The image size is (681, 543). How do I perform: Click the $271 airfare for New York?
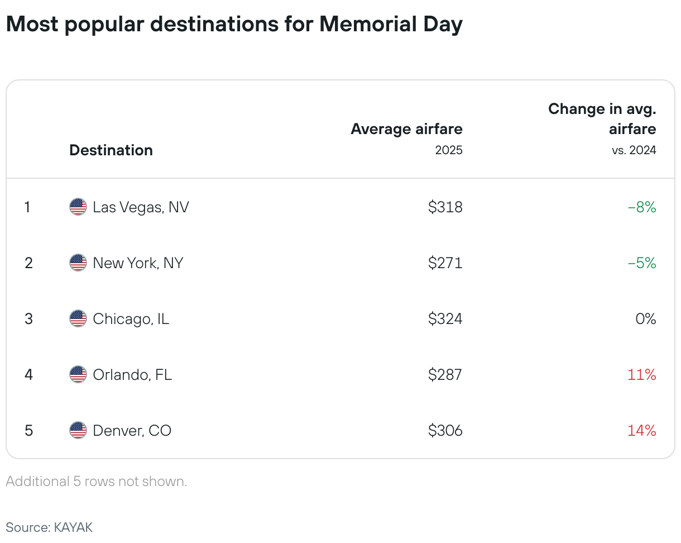coord(445,263)
